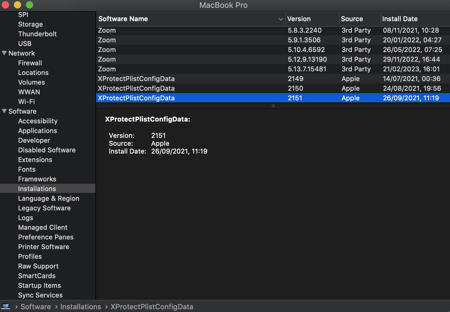Select Profiles in the sidebar
The height and width of the screenshot is (312, 450).
[30, 256]
